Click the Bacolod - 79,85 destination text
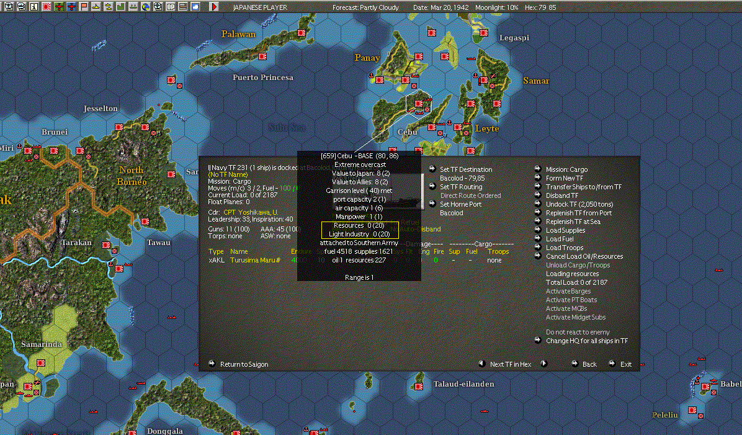 coord(462,179)
